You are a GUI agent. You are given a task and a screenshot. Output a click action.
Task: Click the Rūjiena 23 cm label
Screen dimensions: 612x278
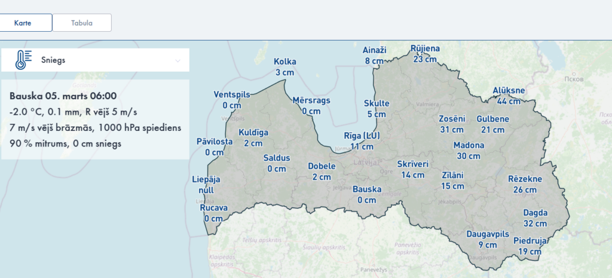click(x=425, y=53)
